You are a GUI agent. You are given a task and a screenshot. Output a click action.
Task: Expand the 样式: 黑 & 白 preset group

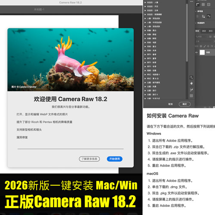click(x=145, y=79)
